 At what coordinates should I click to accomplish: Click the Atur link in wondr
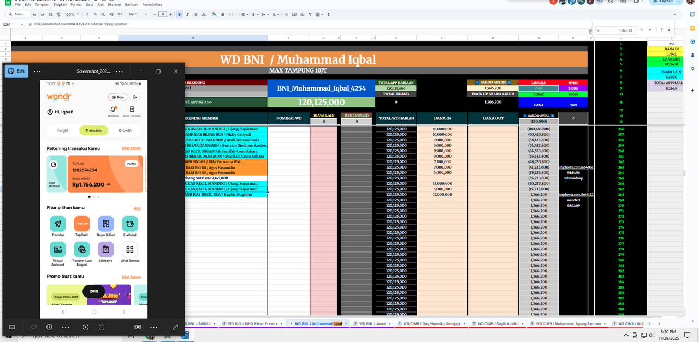[x=138, y=208]
